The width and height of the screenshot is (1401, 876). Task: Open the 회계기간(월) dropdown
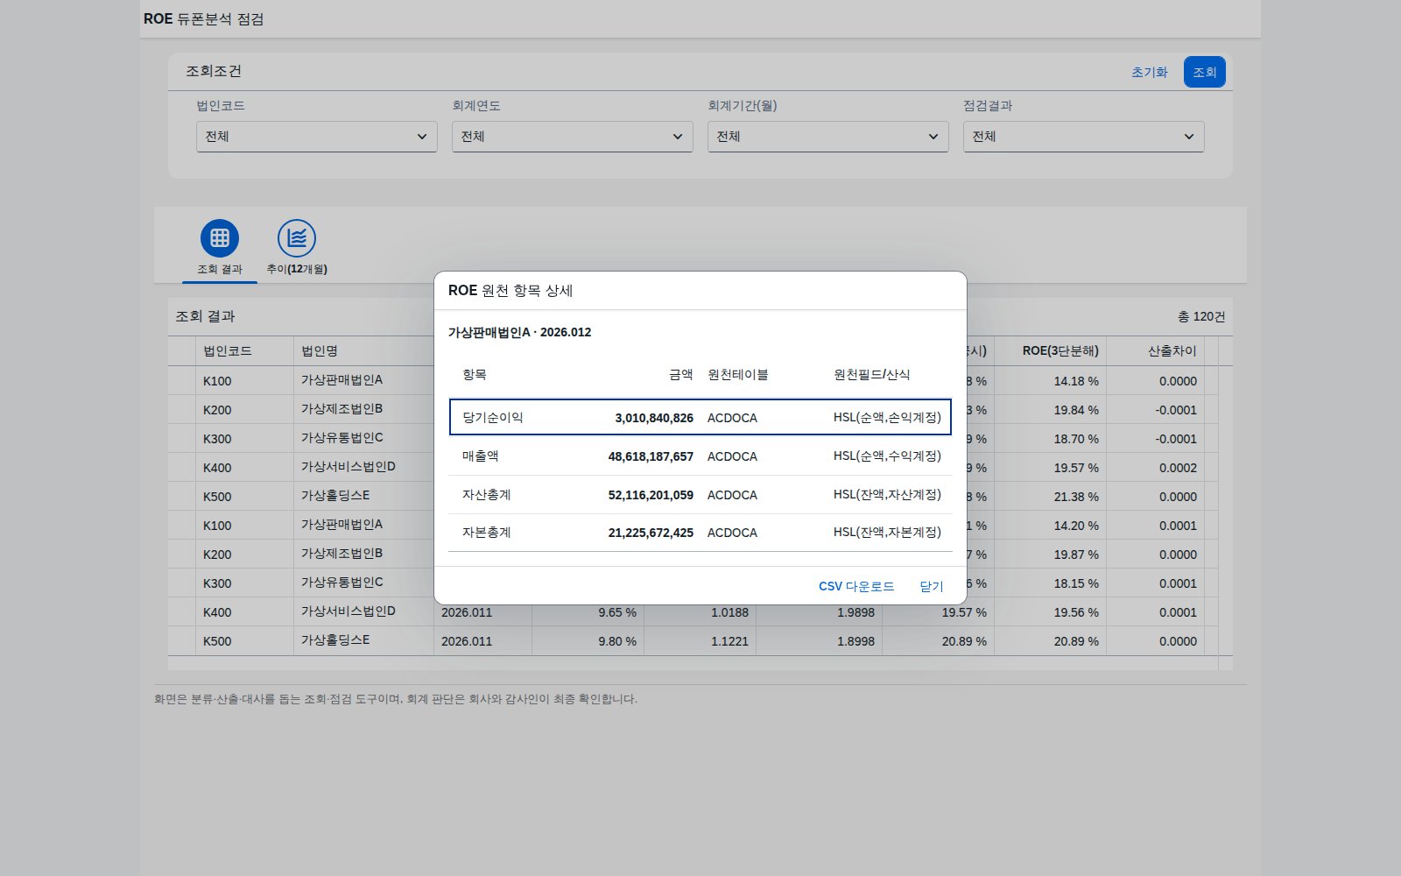[x=827, y=137]
